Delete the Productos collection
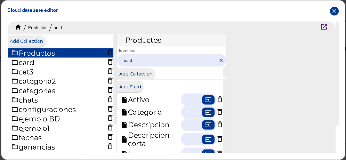 coord(110,53)
